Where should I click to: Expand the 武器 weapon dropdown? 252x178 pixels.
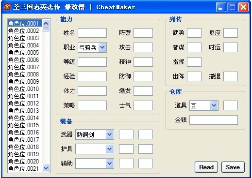coord(110,134)
